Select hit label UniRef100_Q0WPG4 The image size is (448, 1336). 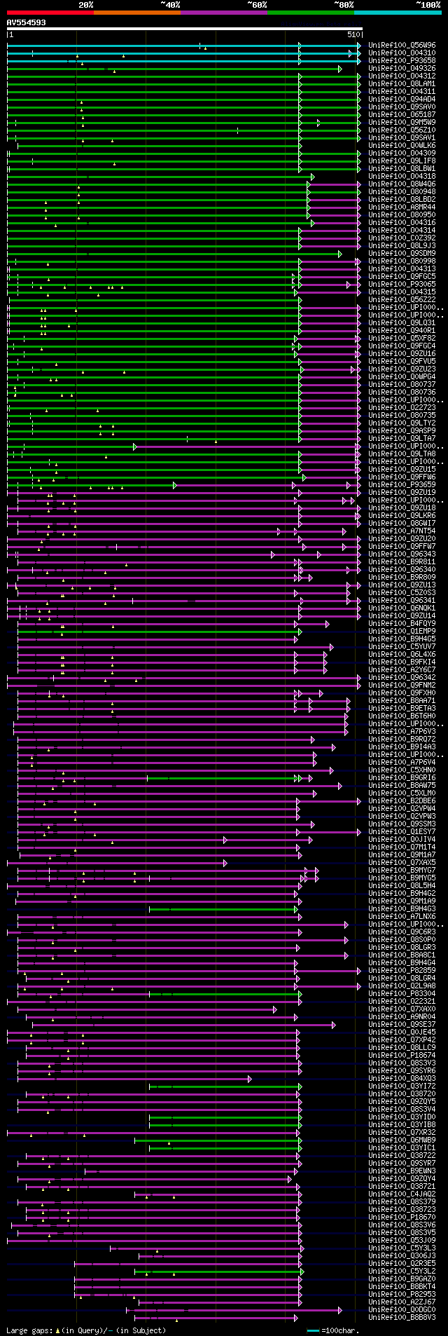click(402, 376)
